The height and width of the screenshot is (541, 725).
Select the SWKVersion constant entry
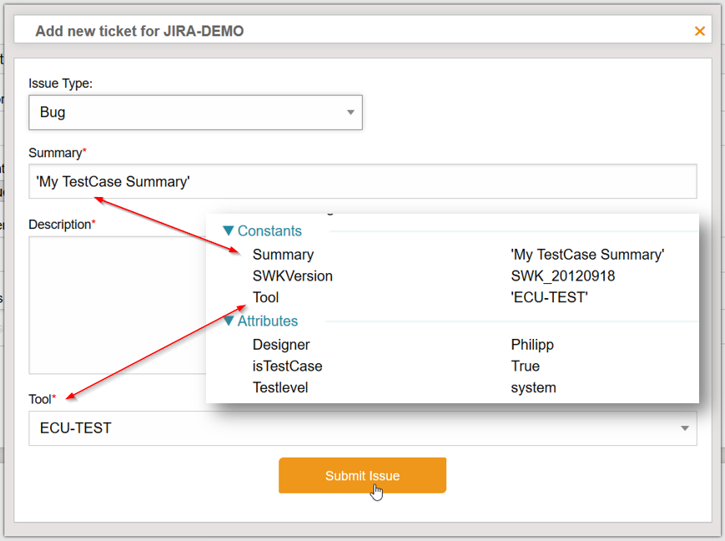(x=293, y=276)
